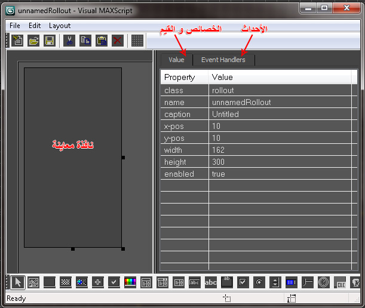The height and width of the screenshot is (308, 365).
Task: Choose the Label bold abc tool
Action: 211,282
